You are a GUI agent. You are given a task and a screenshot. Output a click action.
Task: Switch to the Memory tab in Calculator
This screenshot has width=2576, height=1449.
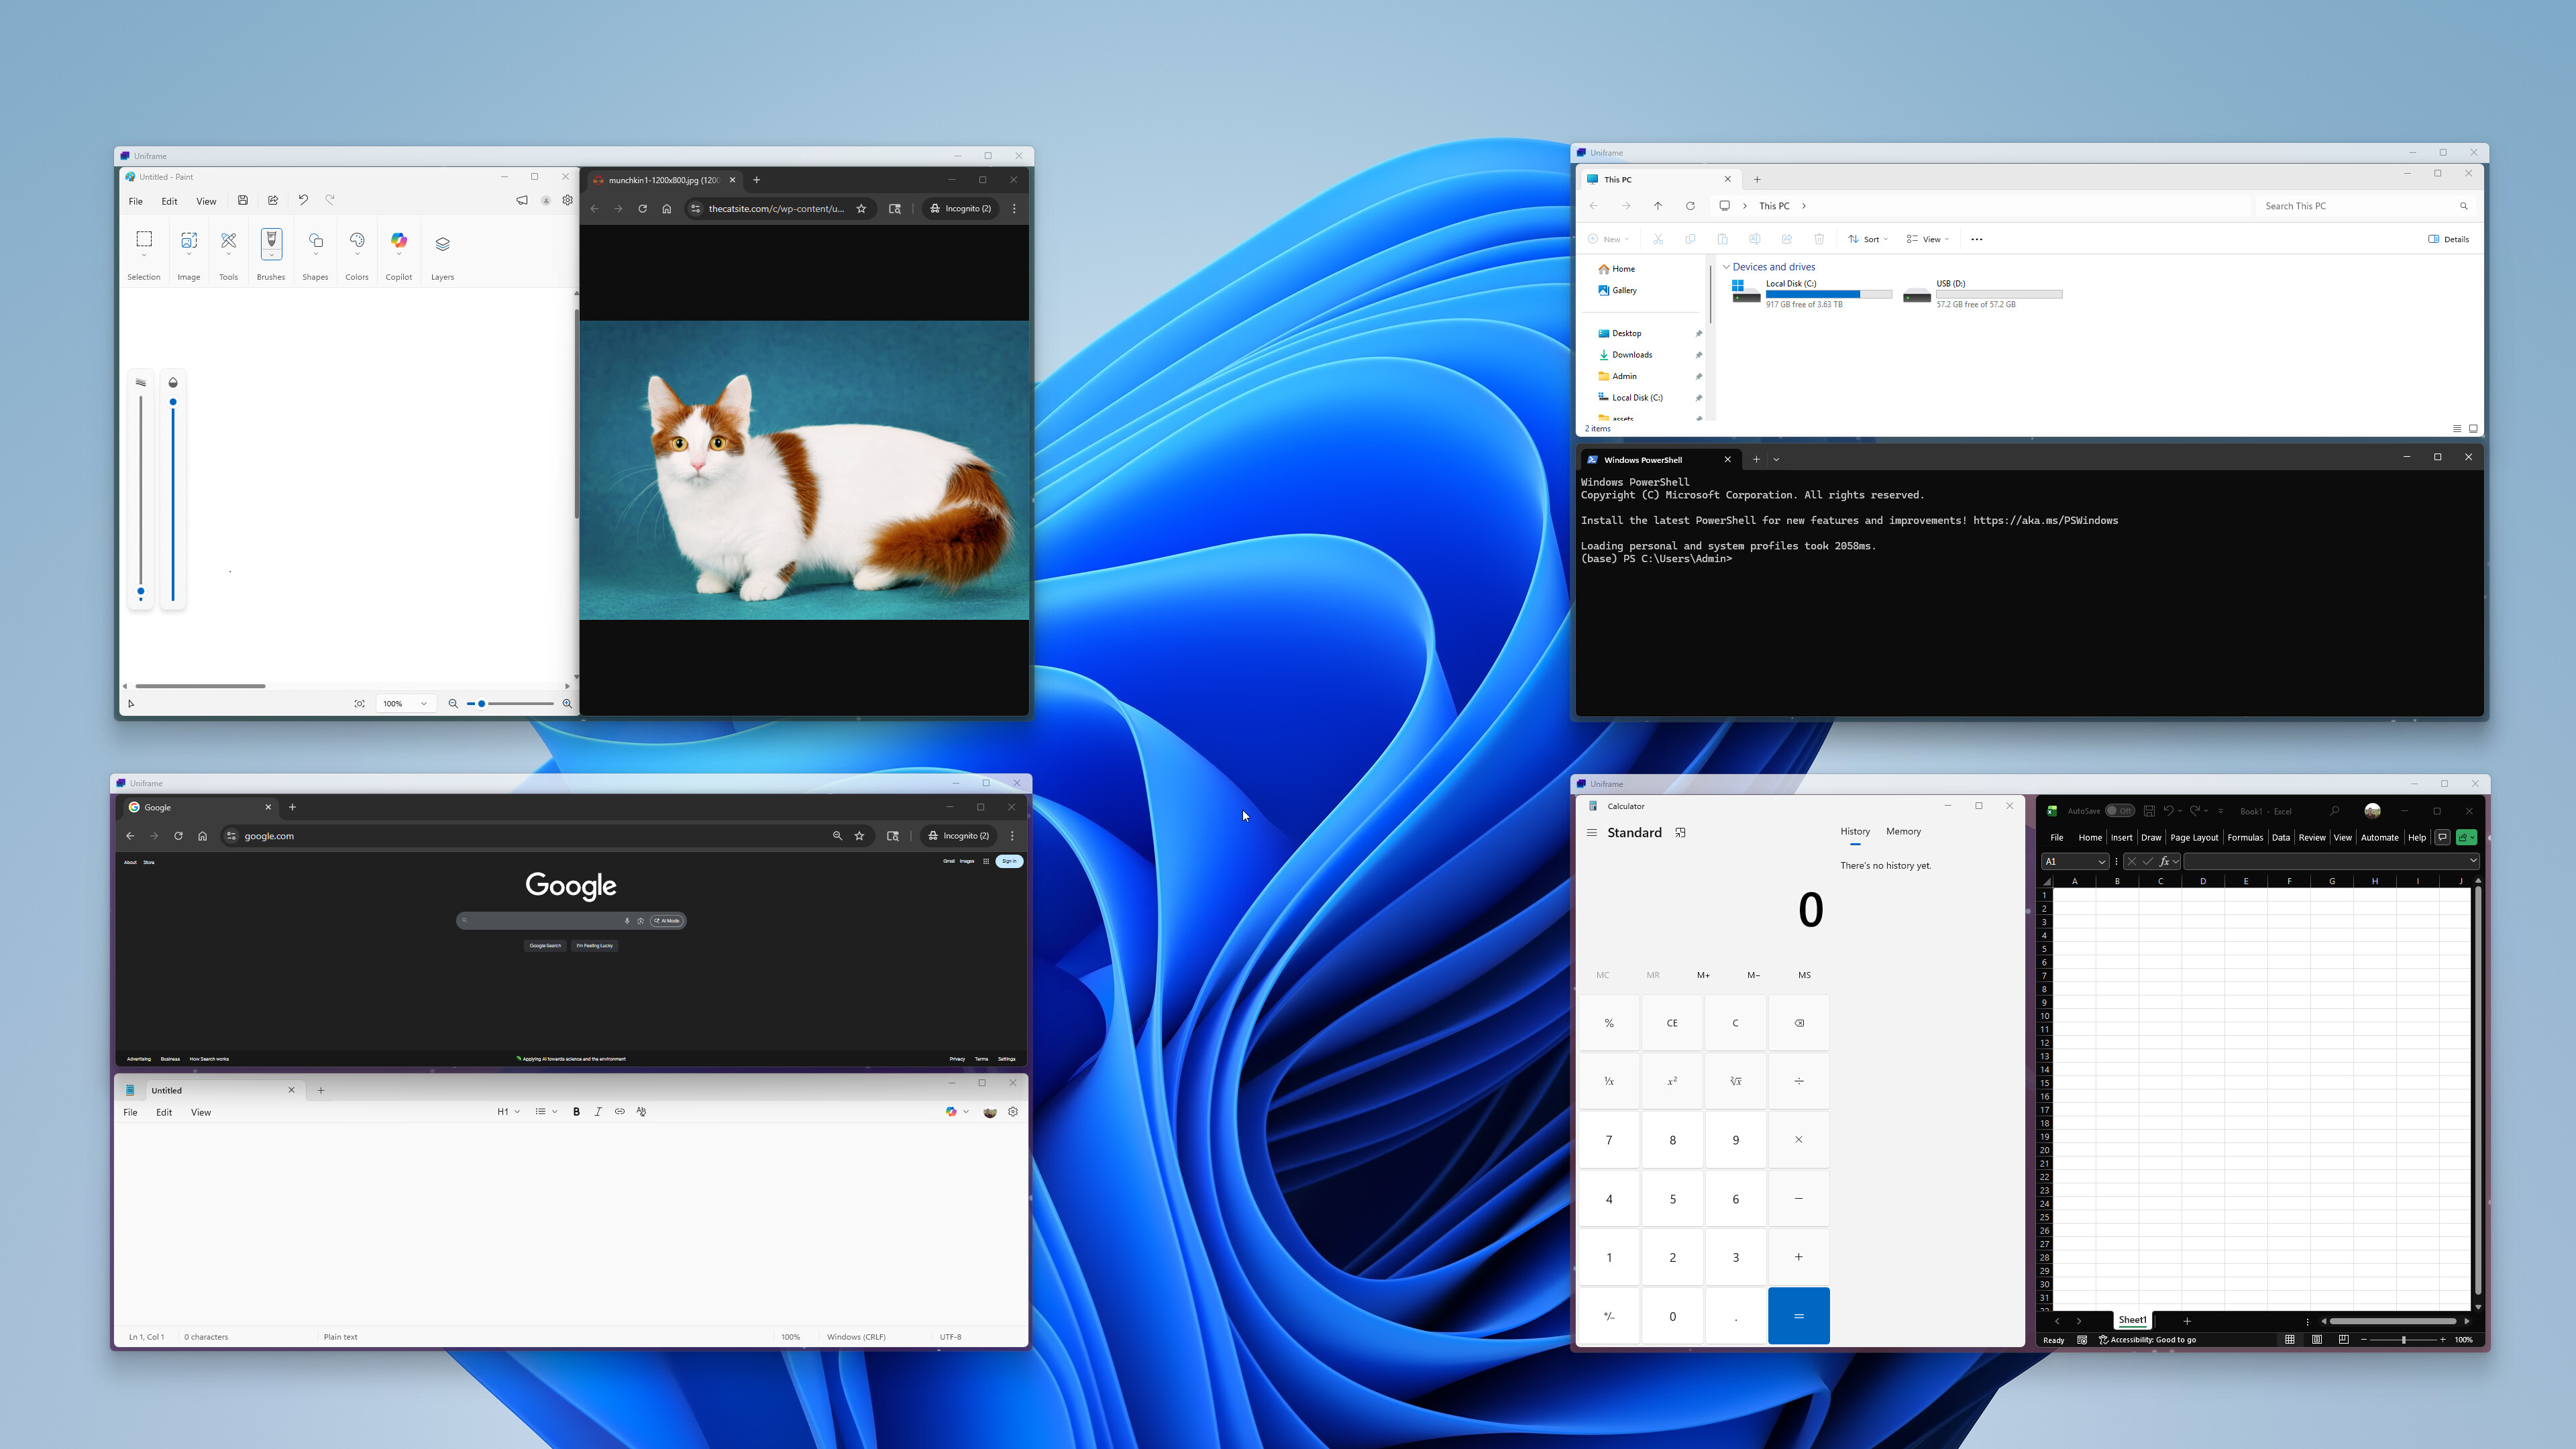pyautogui.click(x=1902, y=831)
